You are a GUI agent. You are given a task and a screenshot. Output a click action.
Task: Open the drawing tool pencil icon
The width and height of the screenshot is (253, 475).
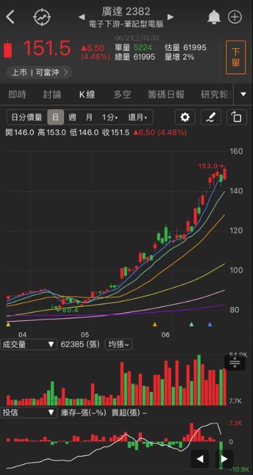(x=211, y=117)
